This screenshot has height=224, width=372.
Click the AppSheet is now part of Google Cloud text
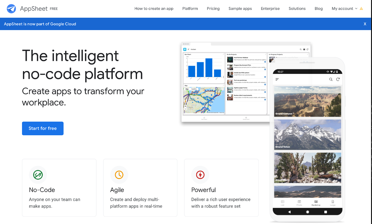[40, 24]
